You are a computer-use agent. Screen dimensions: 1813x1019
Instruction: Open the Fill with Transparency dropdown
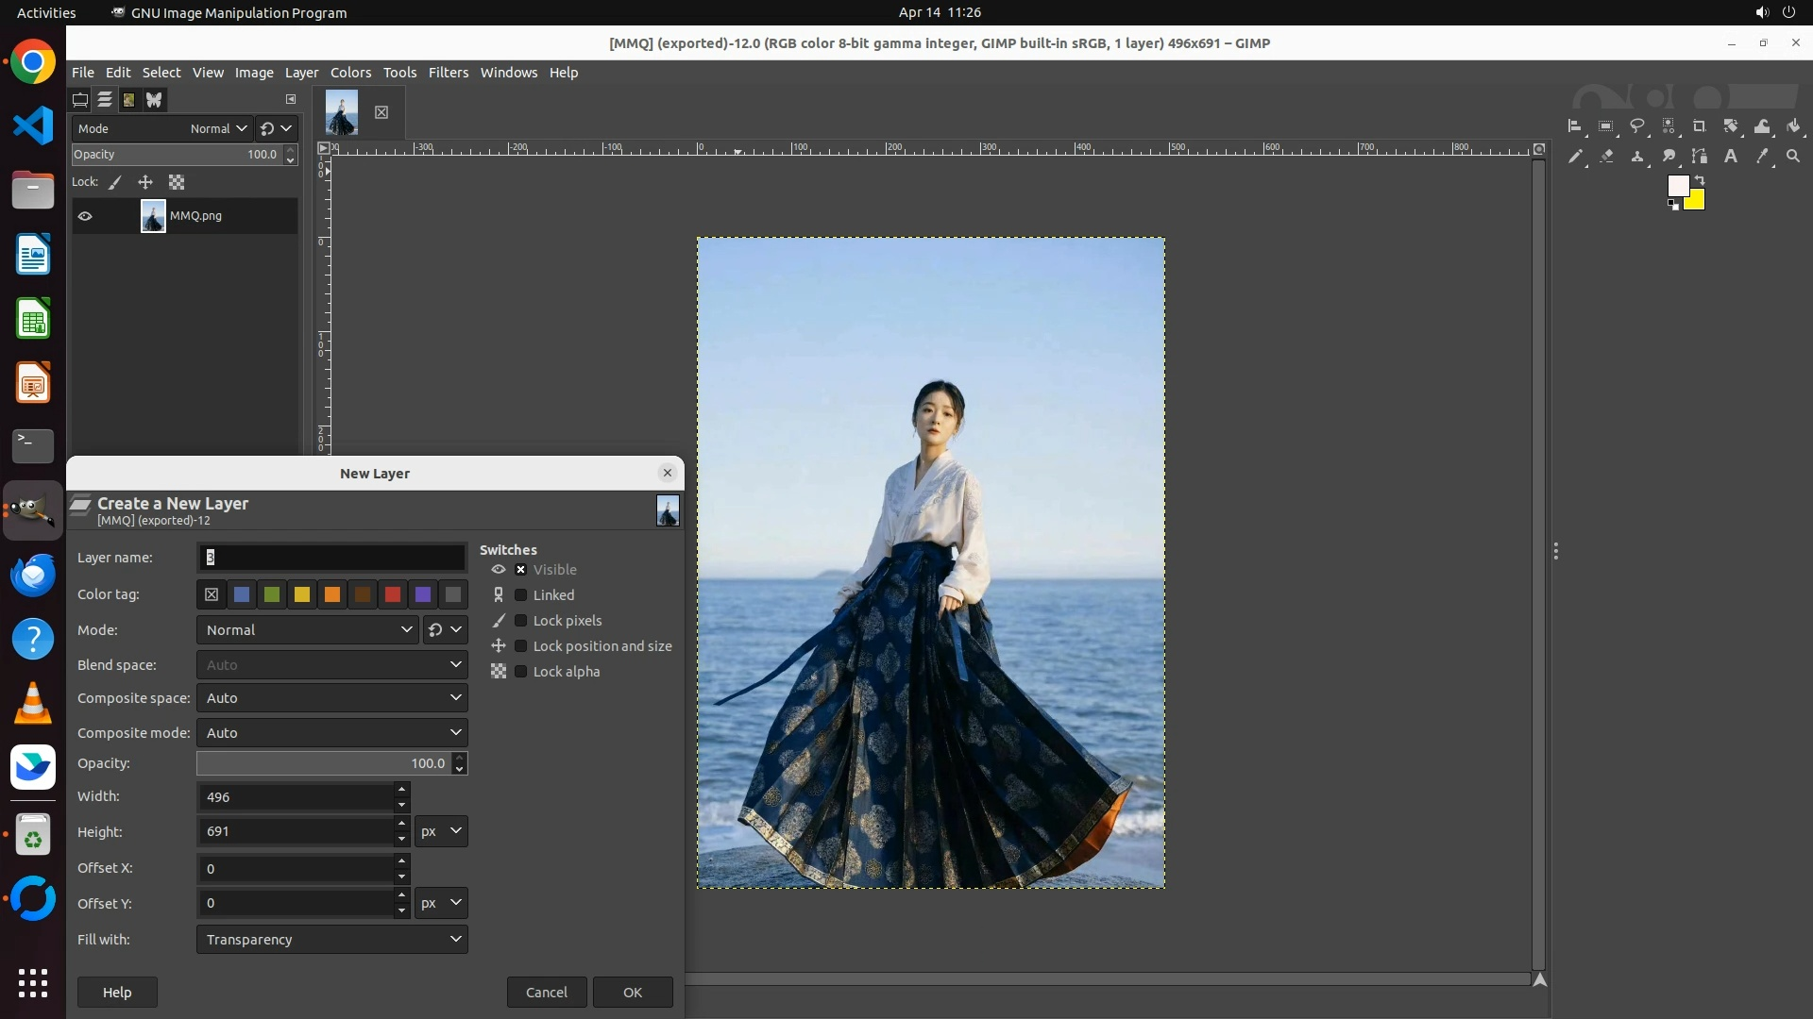(331, 940)
